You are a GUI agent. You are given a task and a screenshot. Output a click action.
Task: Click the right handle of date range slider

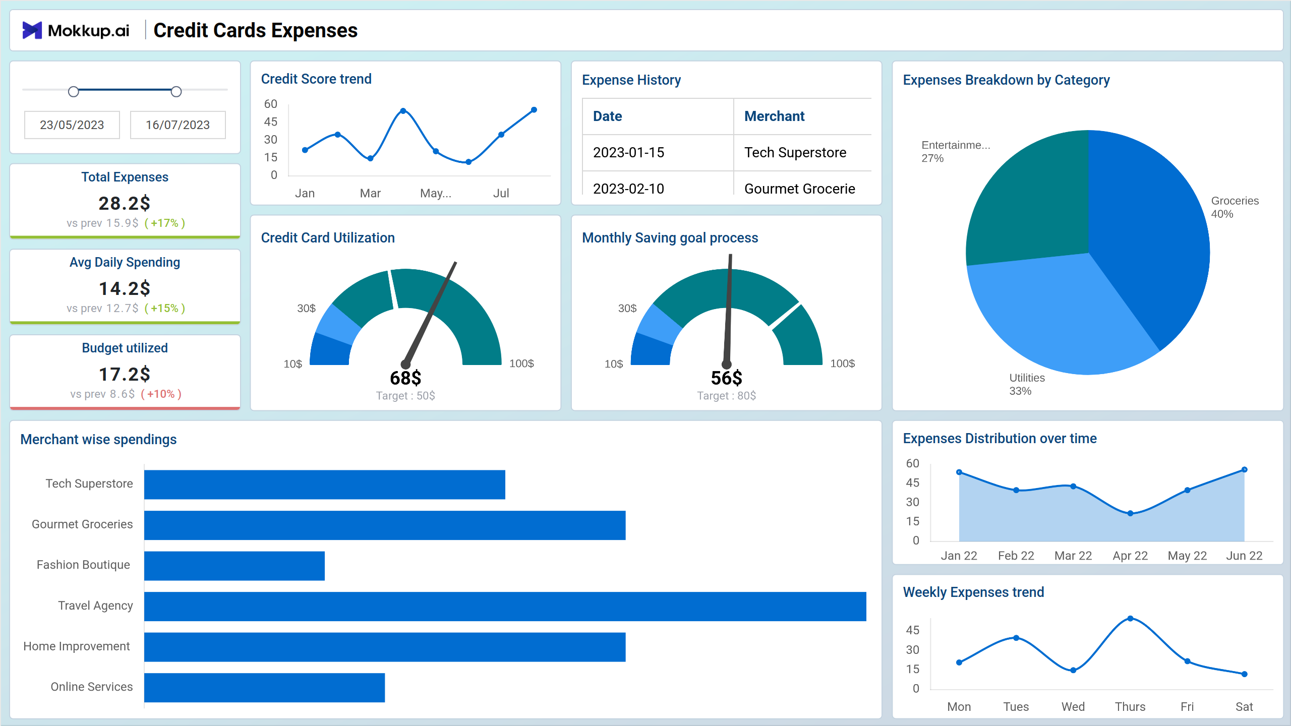point(176,92)
